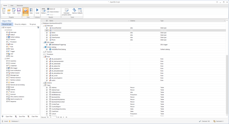
Task: Collapse the Data type group in grid
Action: click(43, 25)
